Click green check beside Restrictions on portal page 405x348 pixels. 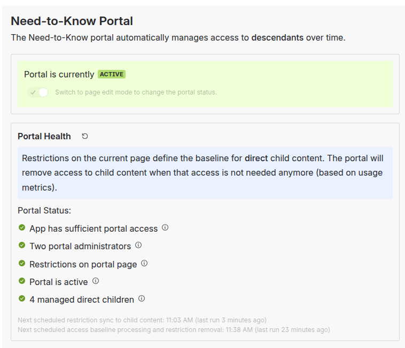point(22,264)
